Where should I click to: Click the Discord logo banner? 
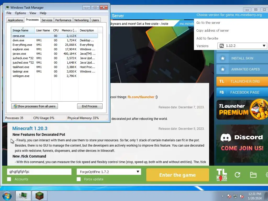(242, 144)
